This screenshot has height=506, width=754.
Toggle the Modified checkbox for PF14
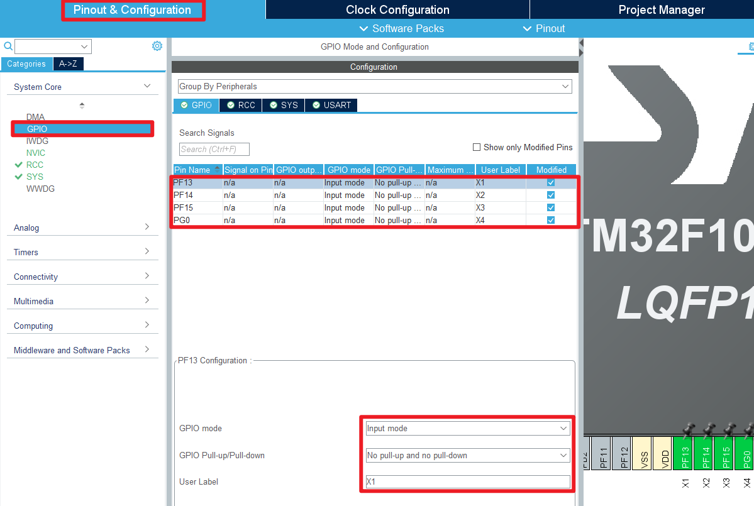pos(551,195)
